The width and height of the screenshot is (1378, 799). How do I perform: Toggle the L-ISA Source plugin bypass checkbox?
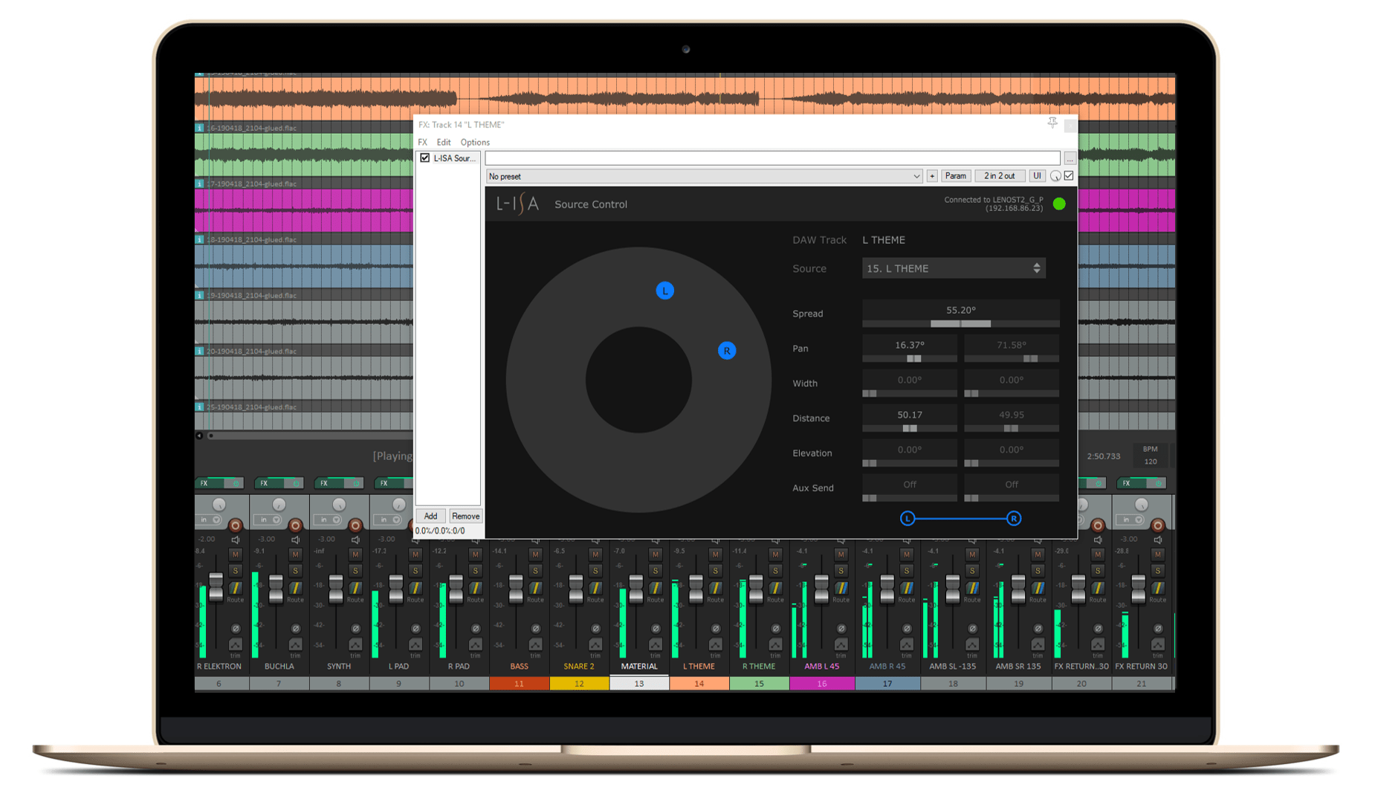point(425,158)
